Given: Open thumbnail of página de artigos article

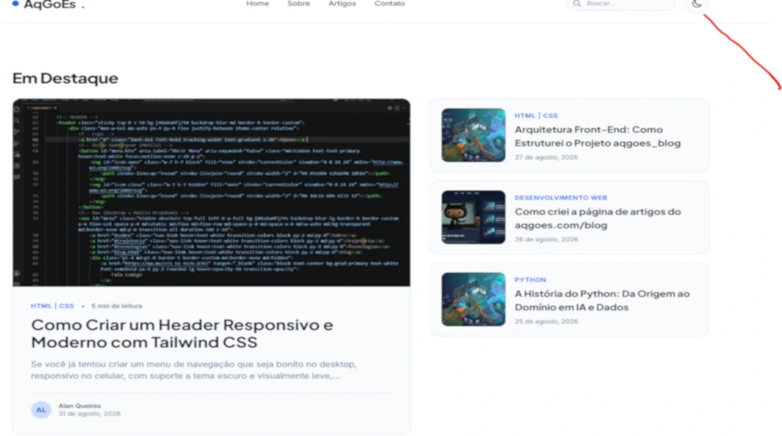Looking at the screenshot, I should [x=474, y=217].
